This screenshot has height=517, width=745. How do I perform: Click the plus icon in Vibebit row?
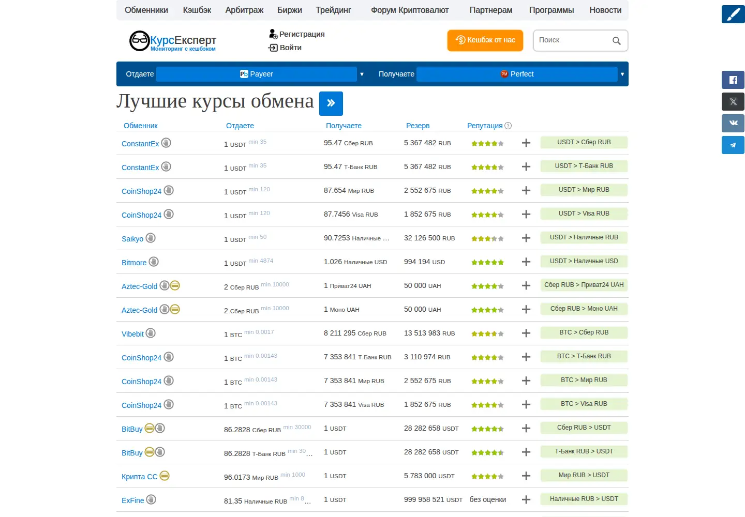pyautogui.click(x=526, y=333)
